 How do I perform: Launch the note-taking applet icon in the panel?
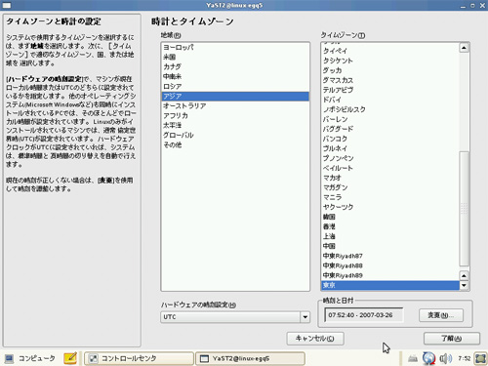tap(70, 358)
